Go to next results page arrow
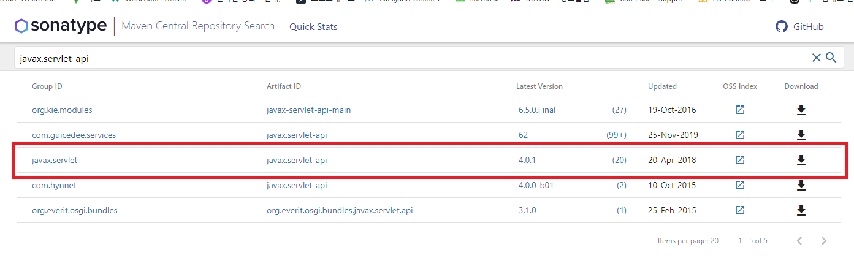Screen dimensions: 854x258 824,241
